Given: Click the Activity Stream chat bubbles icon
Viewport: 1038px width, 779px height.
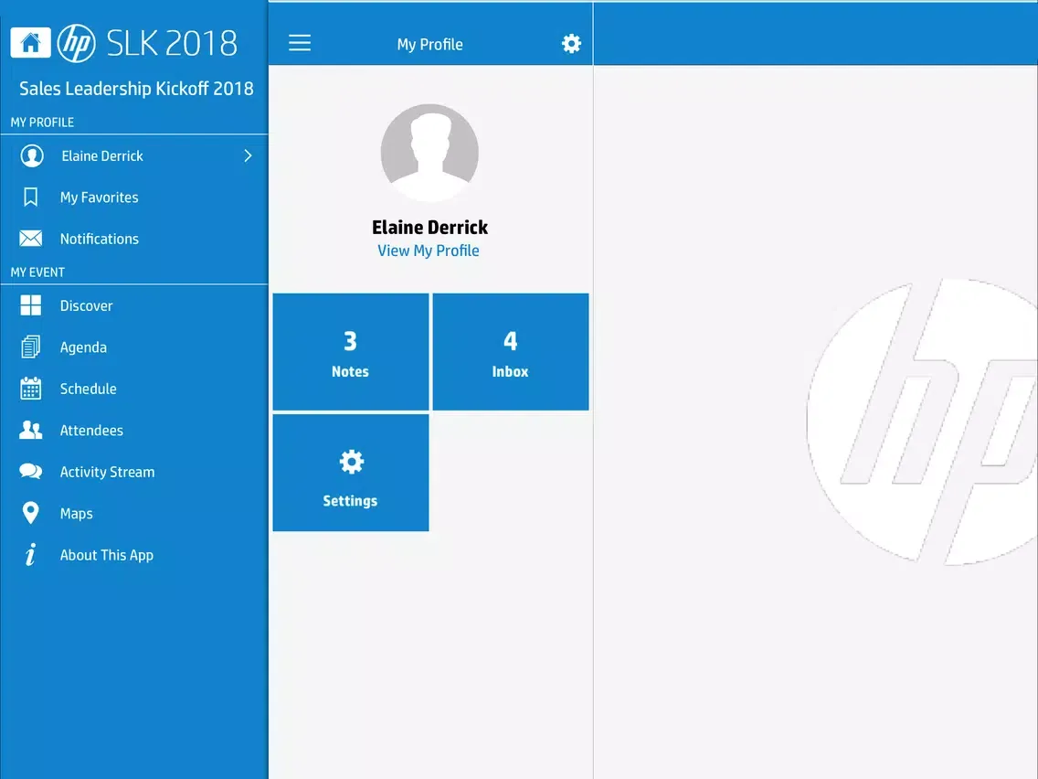Looking at the screenshot, I should 30,472.
